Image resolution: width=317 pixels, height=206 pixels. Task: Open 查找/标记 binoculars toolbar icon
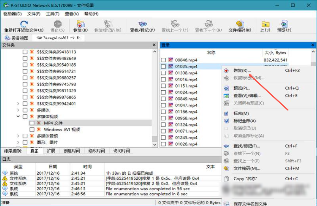point(143,24)
